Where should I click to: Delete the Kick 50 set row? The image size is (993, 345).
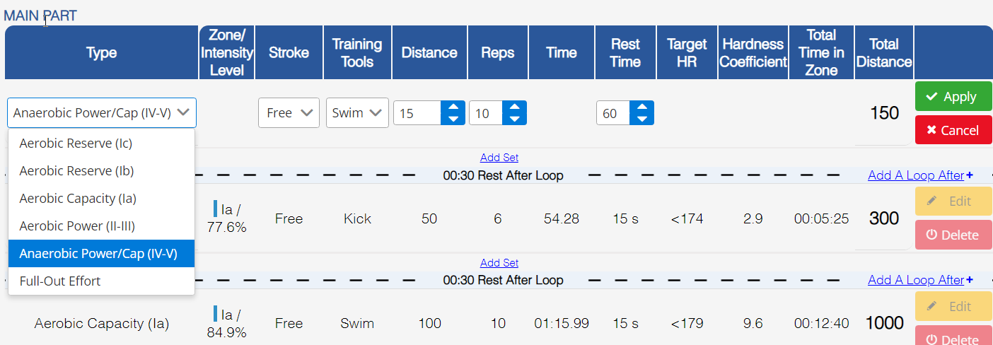pos(953,235)
